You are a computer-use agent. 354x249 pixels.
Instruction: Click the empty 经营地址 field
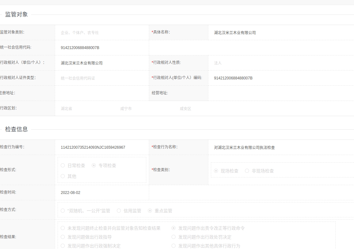coord(281,93)
